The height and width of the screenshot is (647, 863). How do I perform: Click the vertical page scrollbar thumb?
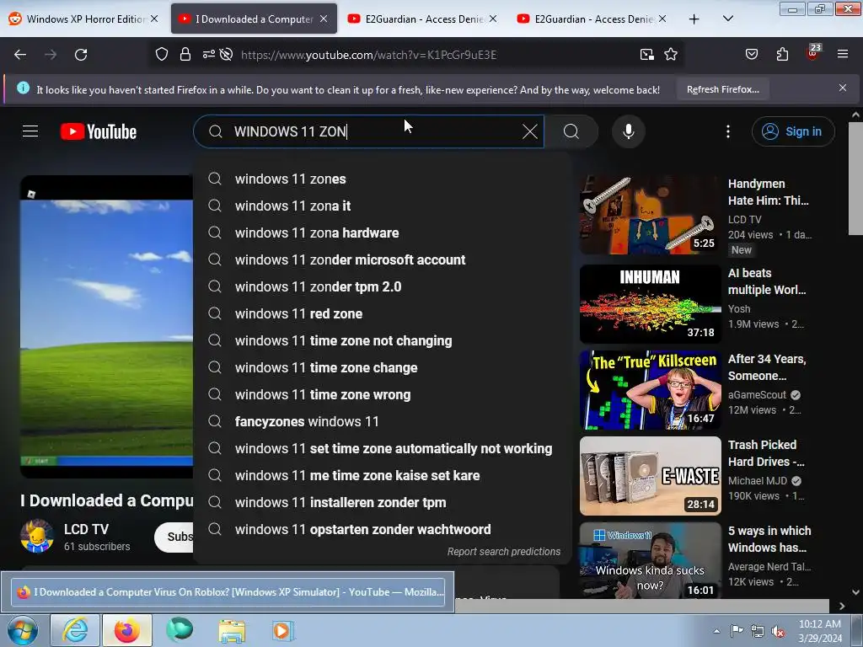pos(855,179)
